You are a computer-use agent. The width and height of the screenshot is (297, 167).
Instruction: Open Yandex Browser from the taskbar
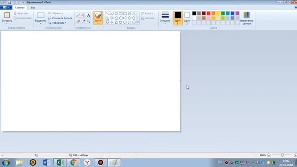click(87, 162)
